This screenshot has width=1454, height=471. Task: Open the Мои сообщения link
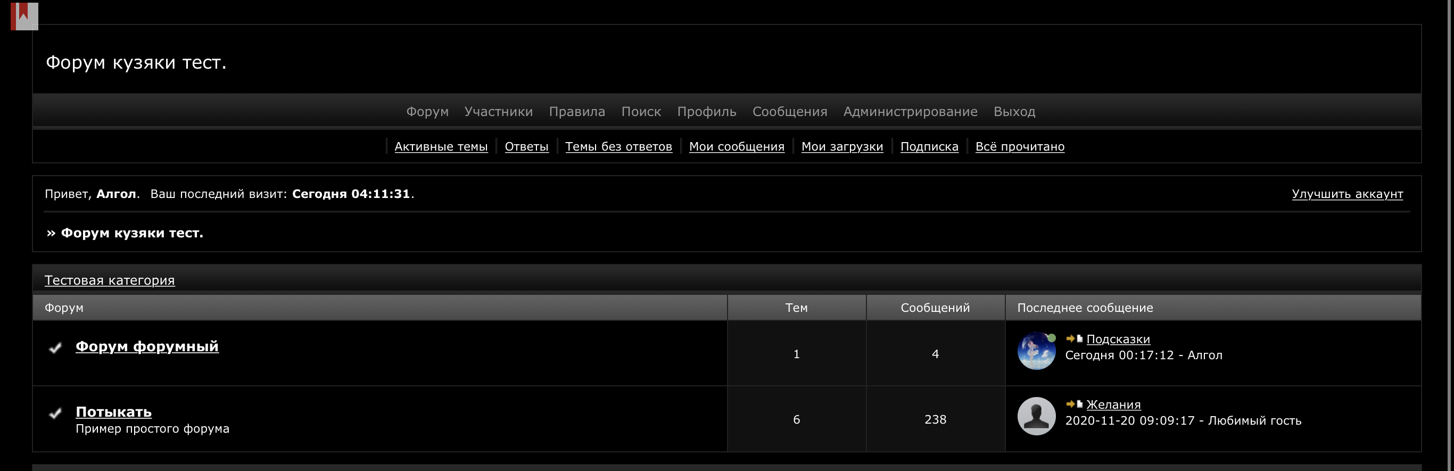737,147
